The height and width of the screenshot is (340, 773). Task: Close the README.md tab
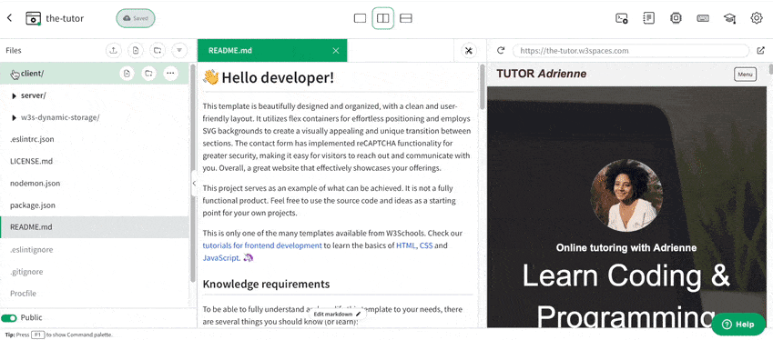tap(336, 50)
